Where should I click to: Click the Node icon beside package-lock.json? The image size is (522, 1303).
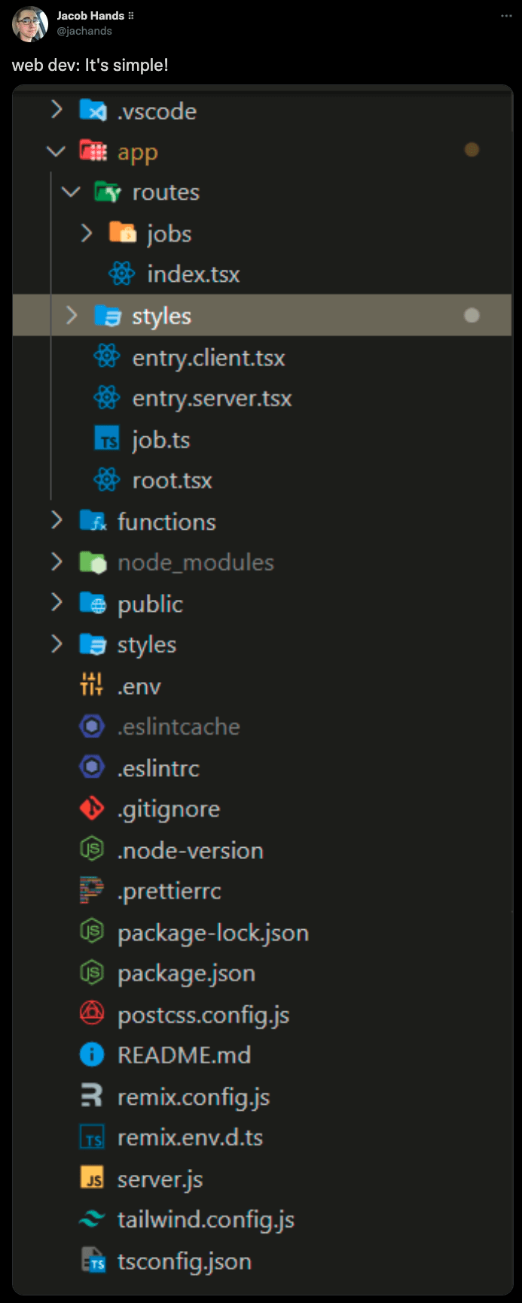click(x=92, y=931)
